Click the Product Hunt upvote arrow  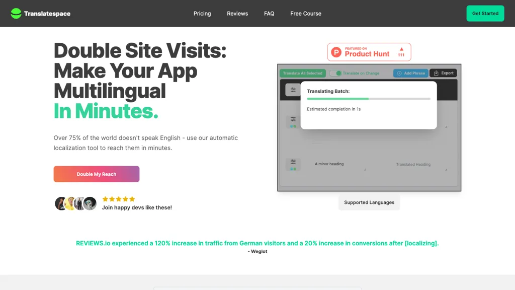pyautogui.click(x=401, y=49)
